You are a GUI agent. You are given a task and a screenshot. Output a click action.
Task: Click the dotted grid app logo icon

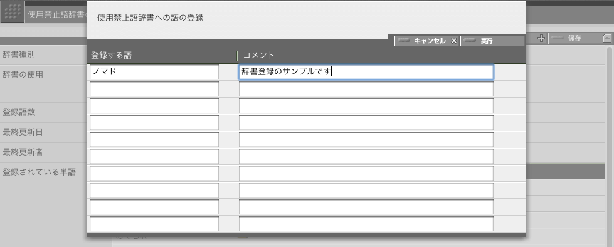click(13, 11)
